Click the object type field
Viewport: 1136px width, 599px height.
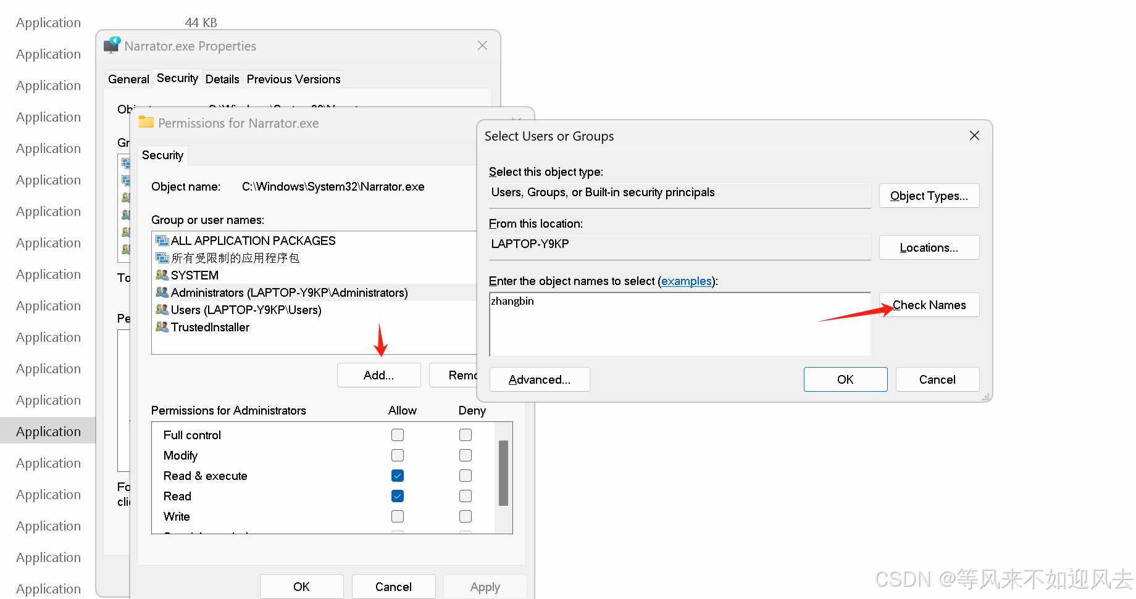point(680,196)
